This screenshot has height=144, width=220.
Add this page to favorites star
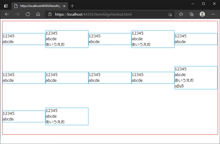[x=170, y=14]
